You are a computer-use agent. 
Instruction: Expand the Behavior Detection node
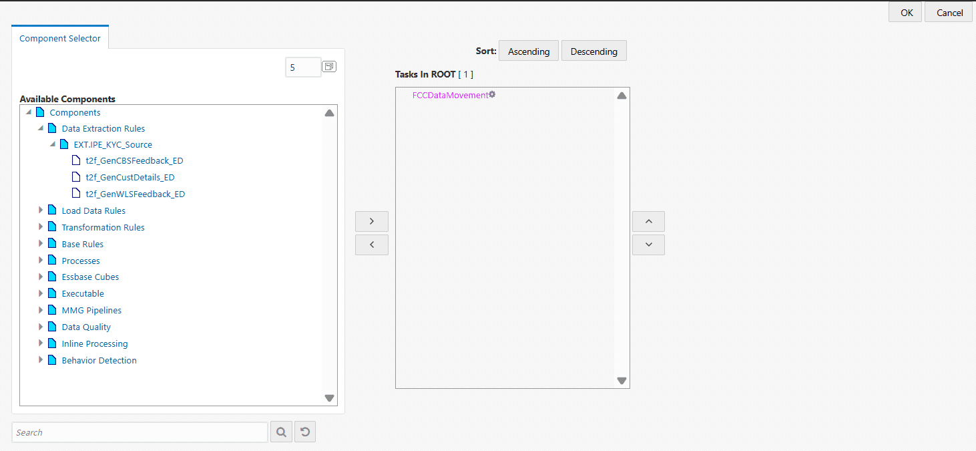[41, 359]
